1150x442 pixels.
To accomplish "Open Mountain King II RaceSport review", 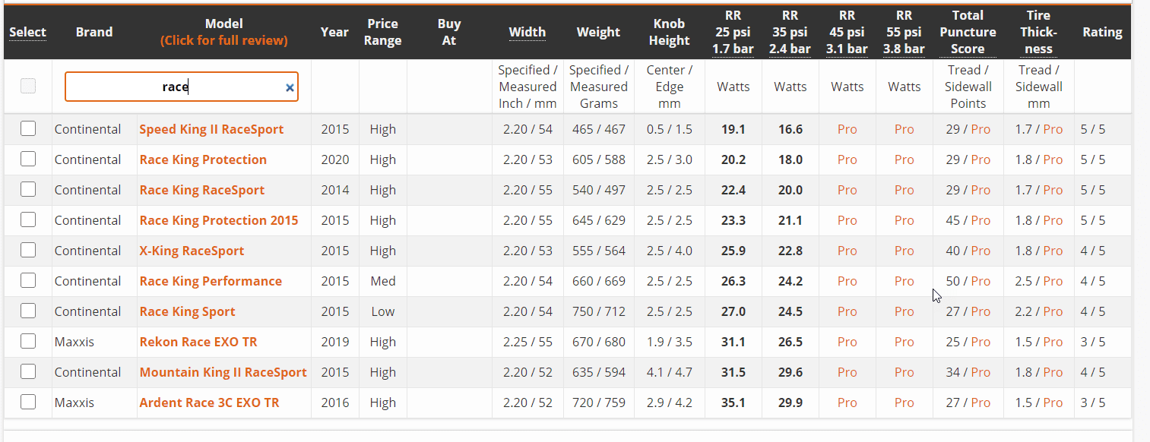I will [x=223, y=372].
